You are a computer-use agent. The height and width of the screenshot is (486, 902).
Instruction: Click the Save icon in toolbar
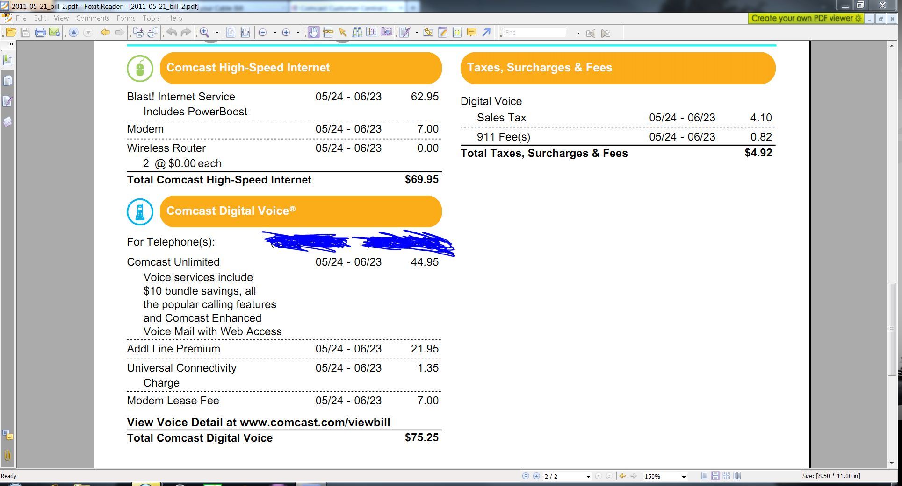(x=25, y=32)
